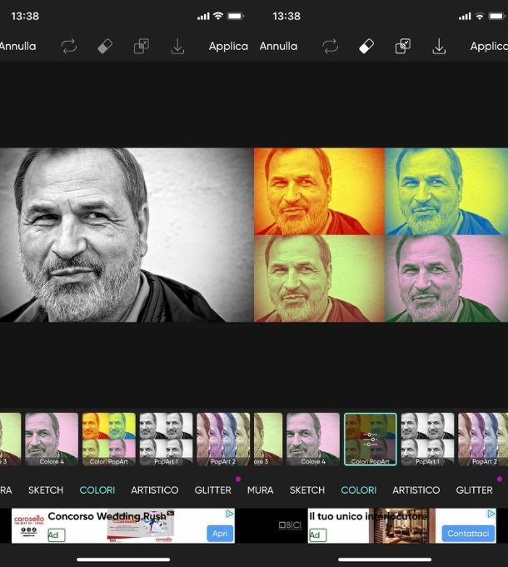
Task: Choose PopArt 1 filter in left screen
Action: [x=166, y=439]
